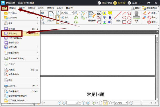Choose 另存为(A)... in File menu
The width and height of the screenshot is (160, 107).
pyautogui.click(x=21, y=33)
